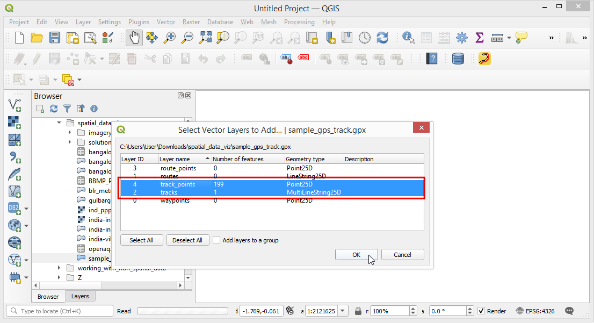The width and height of the screenshot is (594, 323).
Task: Select the route_points layer row
Action: pyautogui.click(x=272, y=168)
